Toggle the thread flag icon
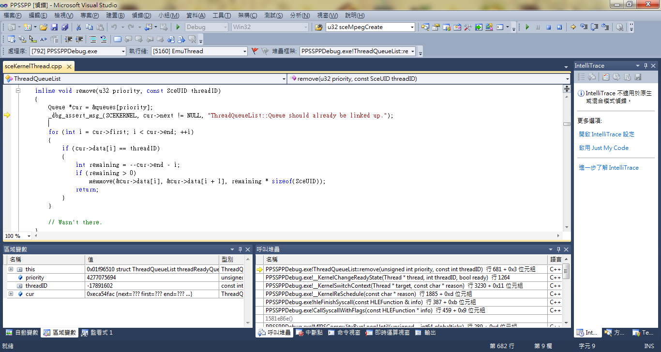This screenshot has height=352, width=661. tap(255, 51)
